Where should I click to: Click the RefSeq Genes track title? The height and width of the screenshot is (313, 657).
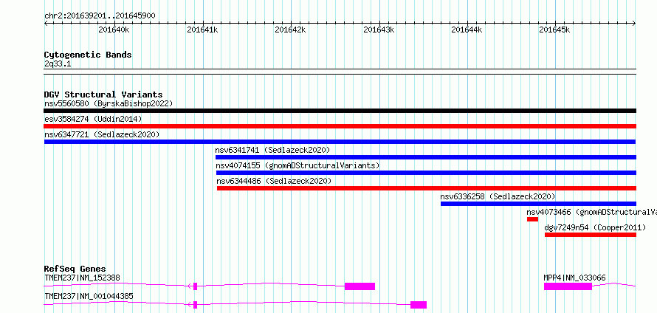click(x=75, y=269)
